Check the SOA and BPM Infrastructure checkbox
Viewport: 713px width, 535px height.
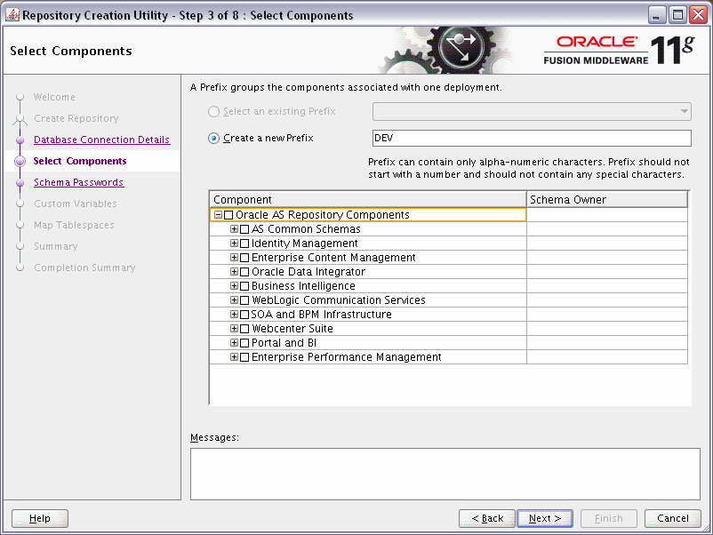click(x=244, y=314)
